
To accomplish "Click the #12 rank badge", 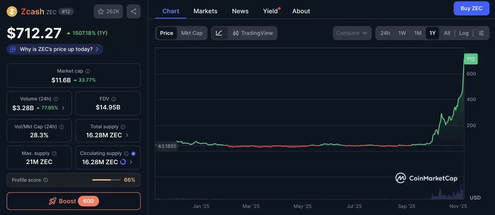I will 66,12.
